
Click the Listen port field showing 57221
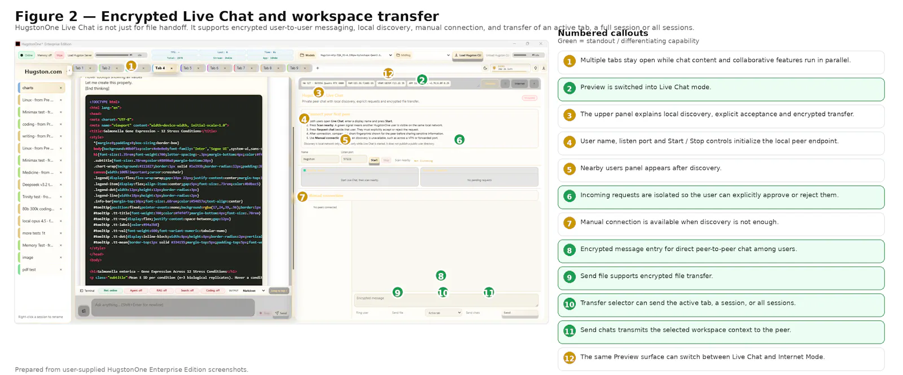(x=354, y=159)
